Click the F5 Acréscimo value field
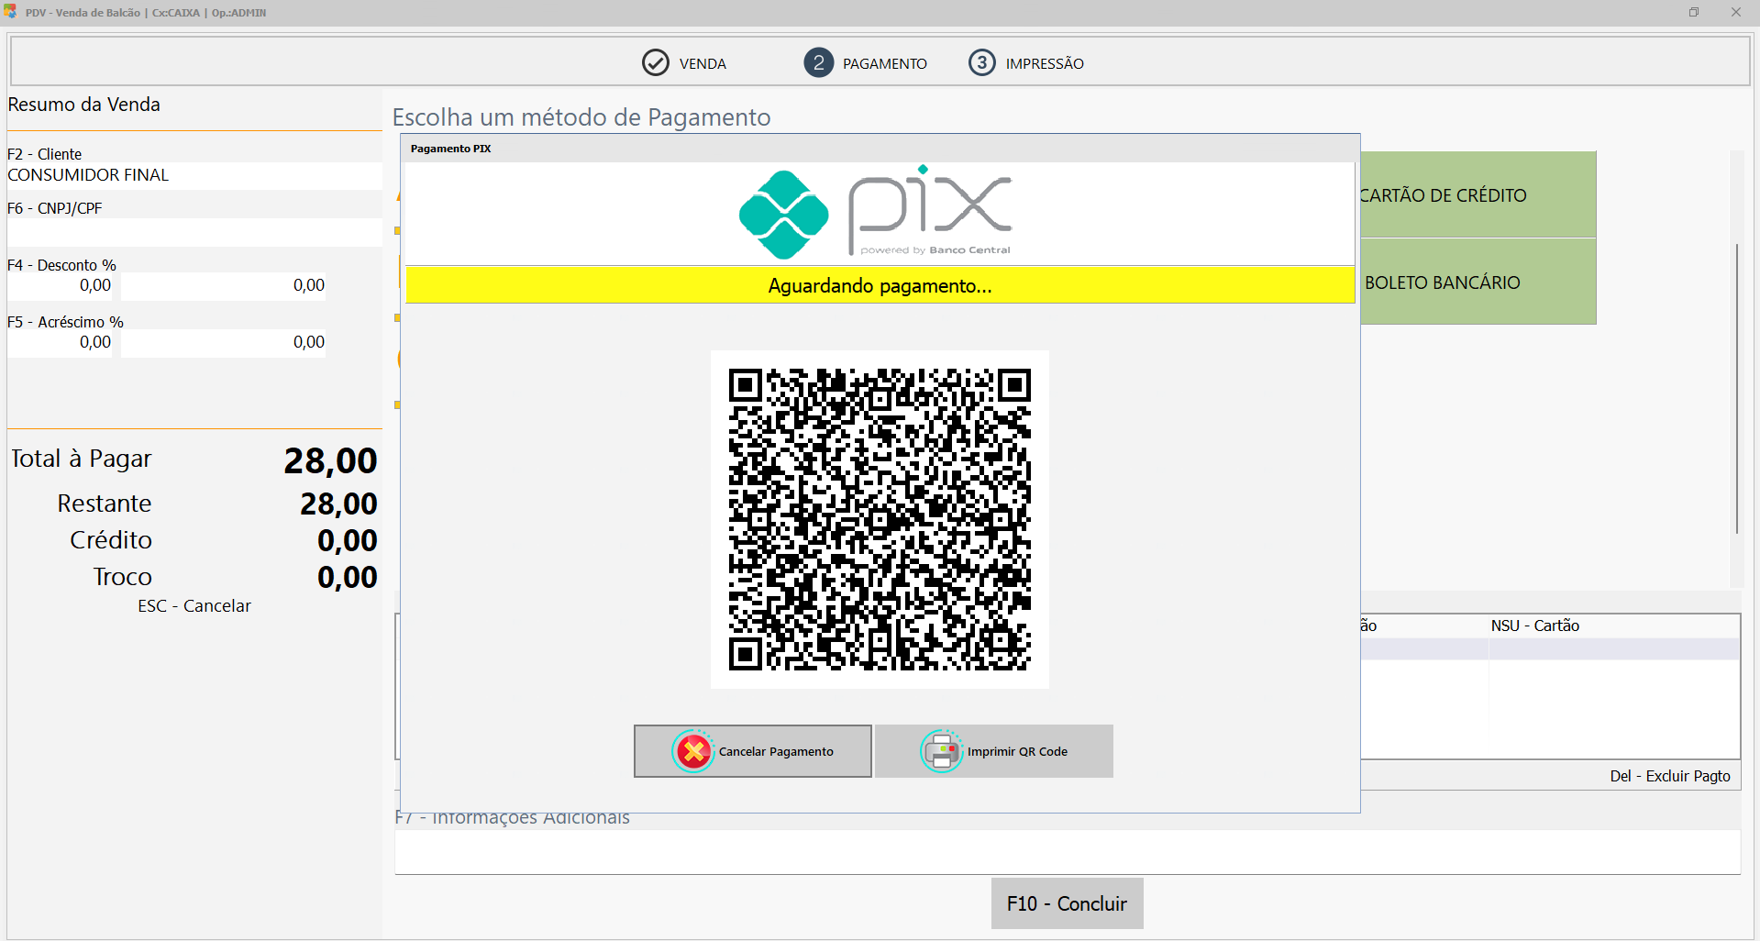 pyautogui.click(x=224, y=342)
